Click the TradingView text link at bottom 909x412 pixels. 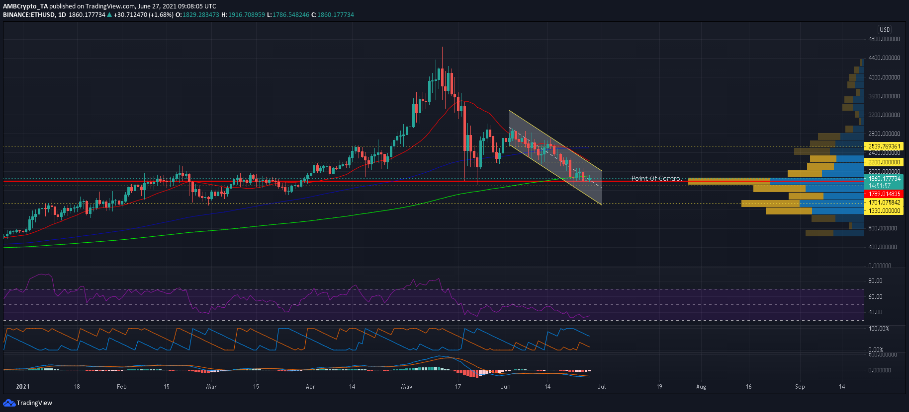coord(34,403)
